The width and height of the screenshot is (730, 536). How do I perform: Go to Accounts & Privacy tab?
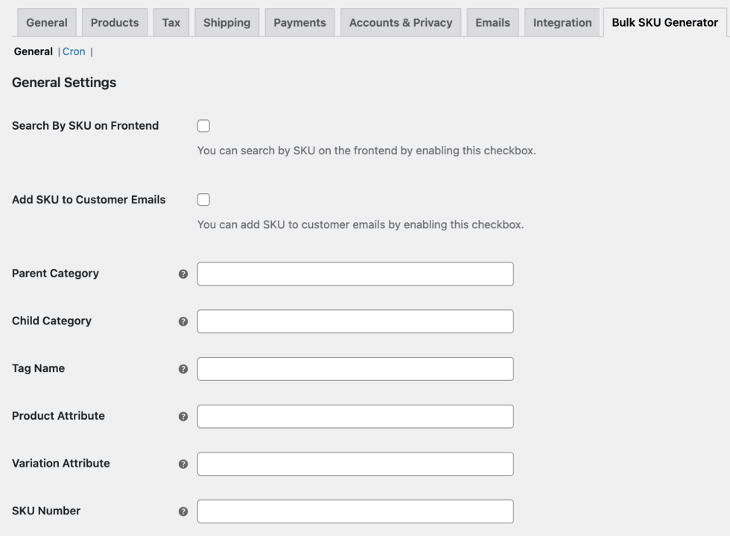tap(401, 22)
